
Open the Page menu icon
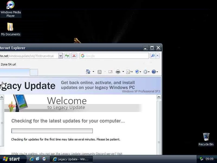(129, 72)
